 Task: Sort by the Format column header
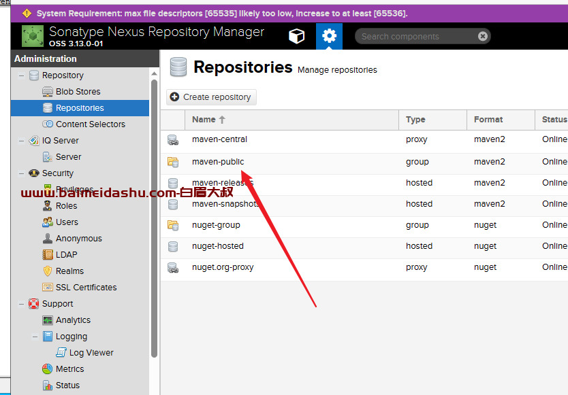click(x=501, y=120)
